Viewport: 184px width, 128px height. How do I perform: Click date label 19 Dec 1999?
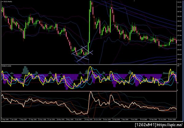tap(107, 119)
